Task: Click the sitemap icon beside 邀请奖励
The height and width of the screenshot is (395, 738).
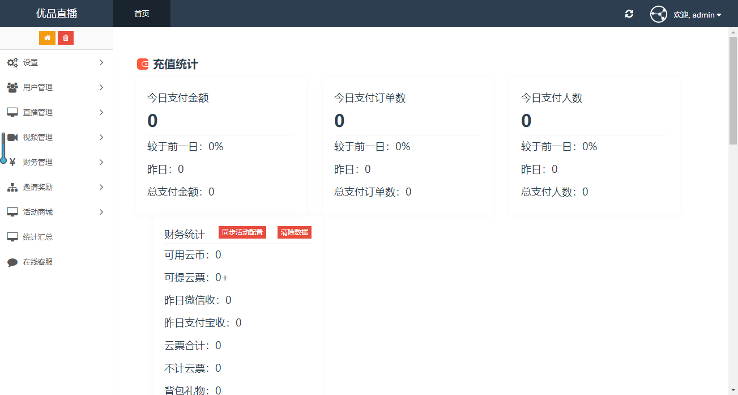Action: click(12, 187)
